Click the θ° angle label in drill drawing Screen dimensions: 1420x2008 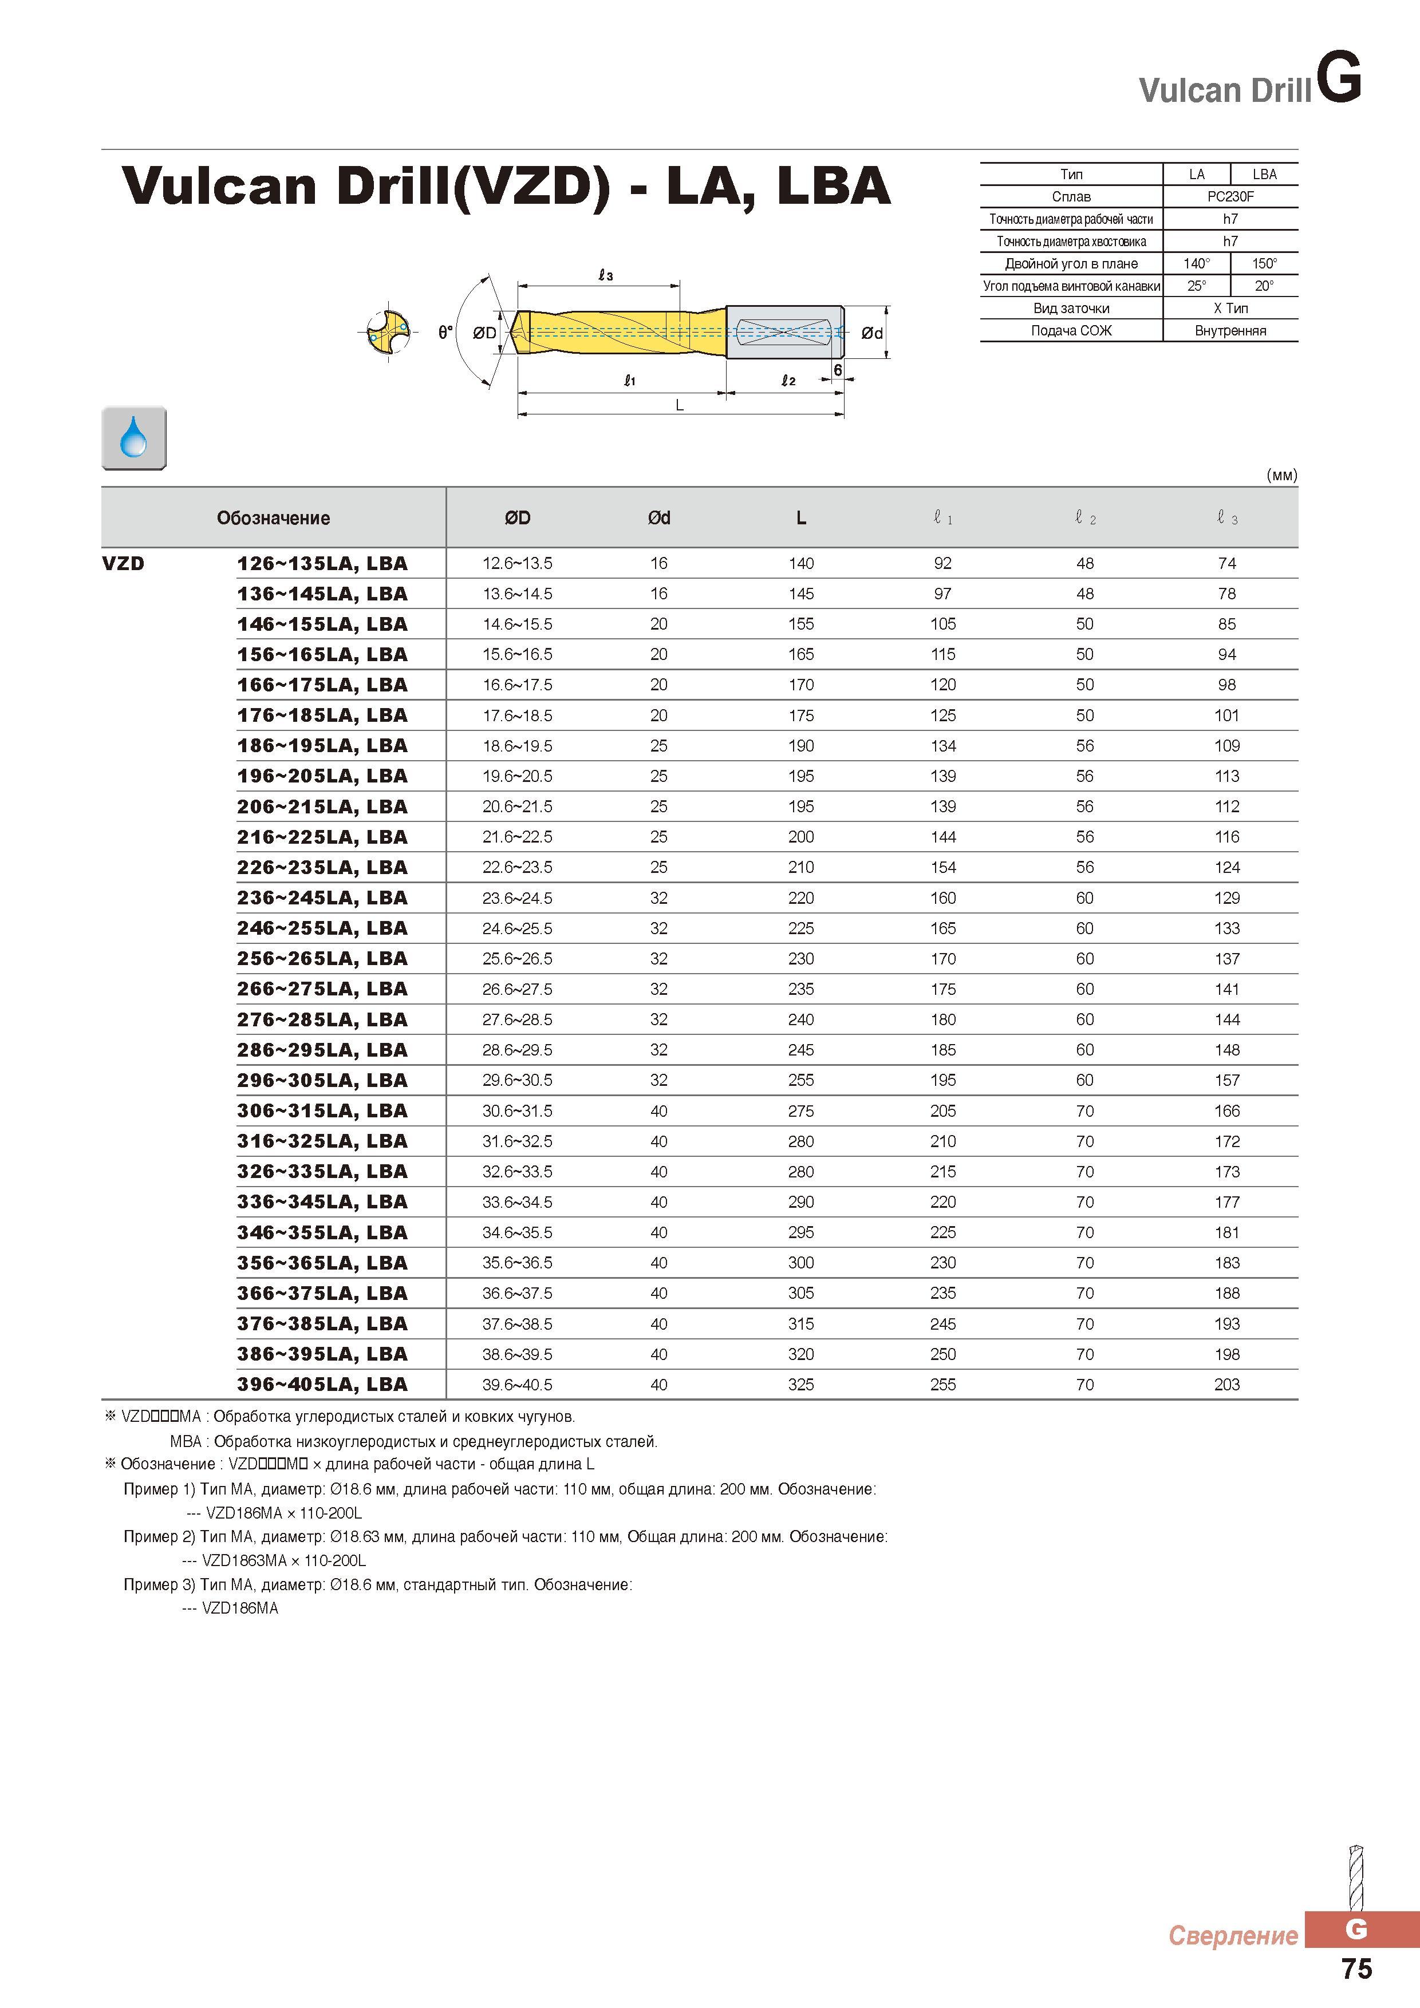click(x=446, y=333)
